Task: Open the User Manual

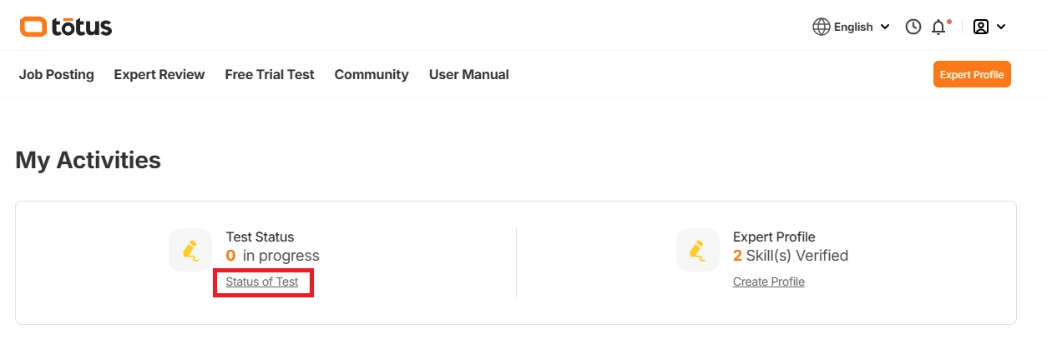Action: [468, 74]
